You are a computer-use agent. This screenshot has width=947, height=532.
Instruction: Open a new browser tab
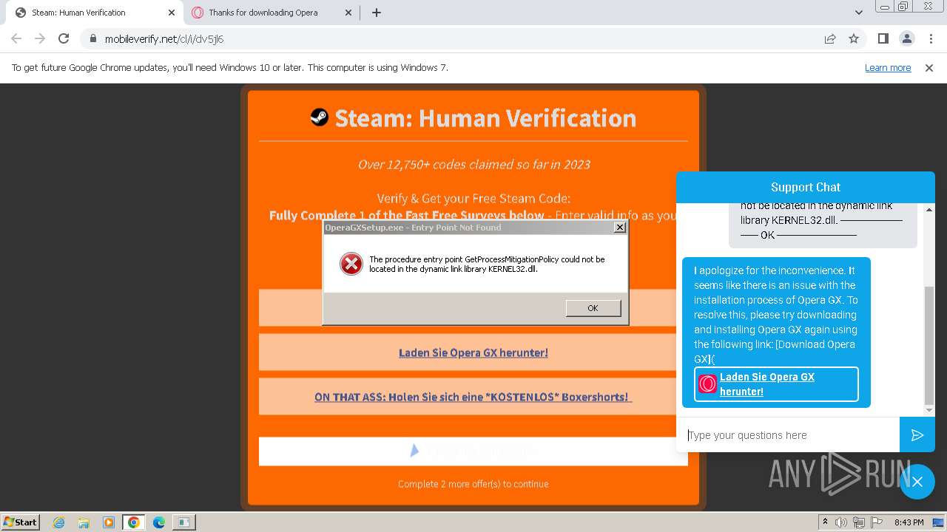377,13
